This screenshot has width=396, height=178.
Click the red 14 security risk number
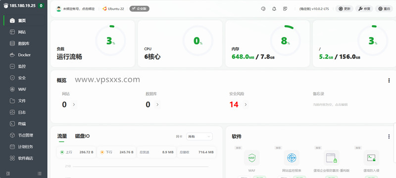234,105
